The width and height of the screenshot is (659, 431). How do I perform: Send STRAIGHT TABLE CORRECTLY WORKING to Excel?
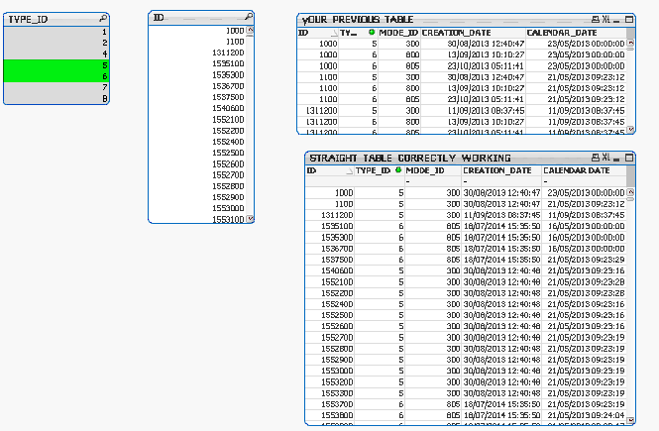(x=605, y=158)
